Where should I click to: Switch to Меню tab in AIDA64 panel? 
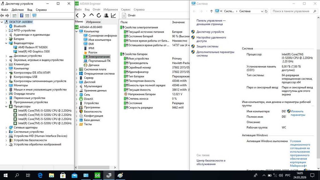[x=79, y=22]
